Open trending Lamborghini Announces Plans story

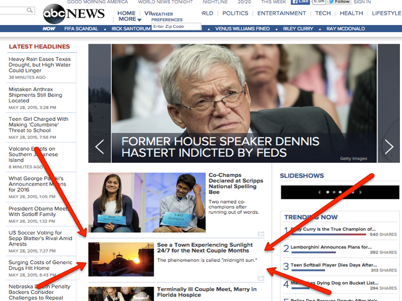click(331, 247)
